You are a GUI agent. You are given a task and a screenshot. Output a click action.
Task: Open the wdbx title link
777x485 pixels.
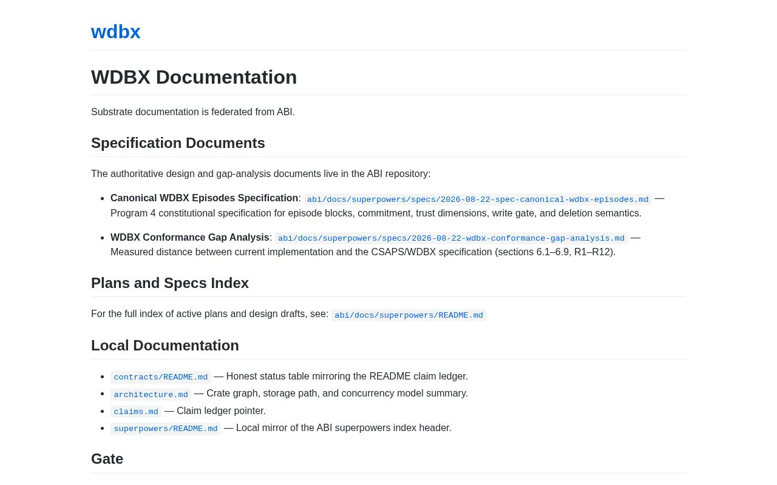click(115, 32)
